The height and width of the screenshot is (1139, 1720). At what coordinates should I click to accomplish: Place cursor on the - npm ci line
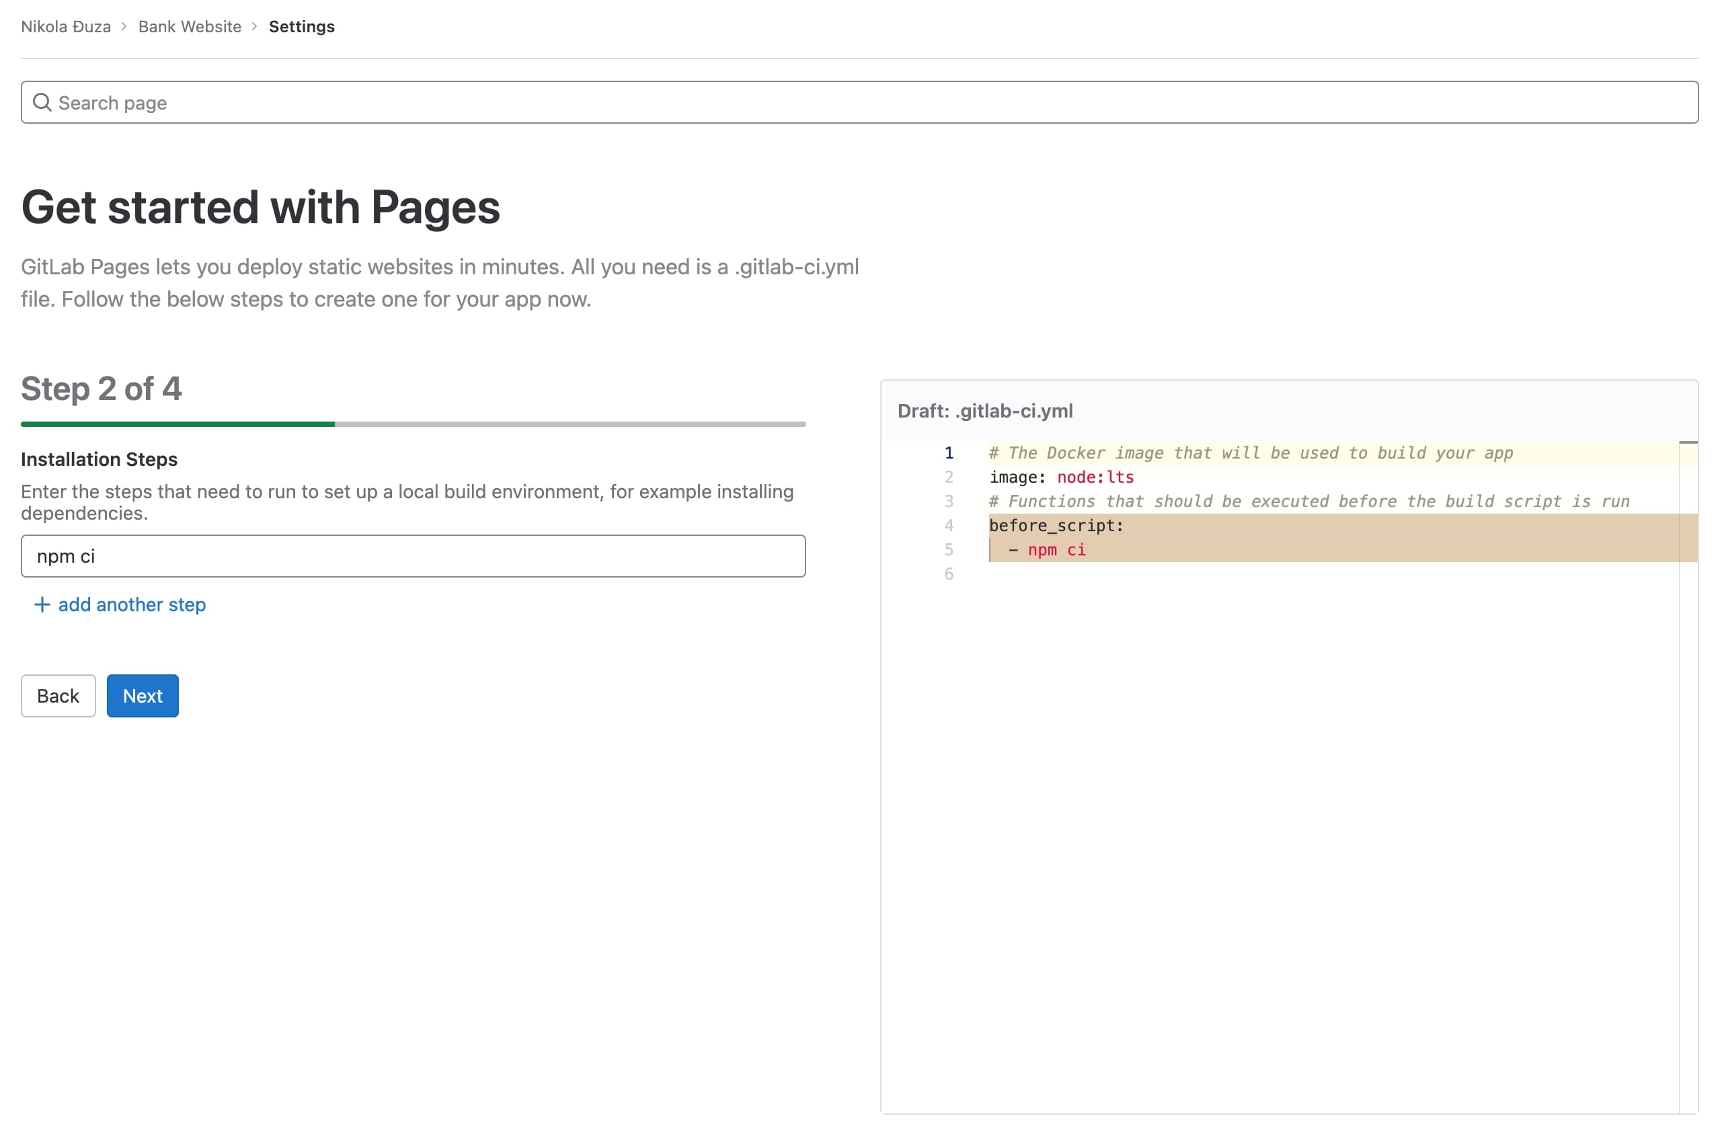click(1048, 550)
